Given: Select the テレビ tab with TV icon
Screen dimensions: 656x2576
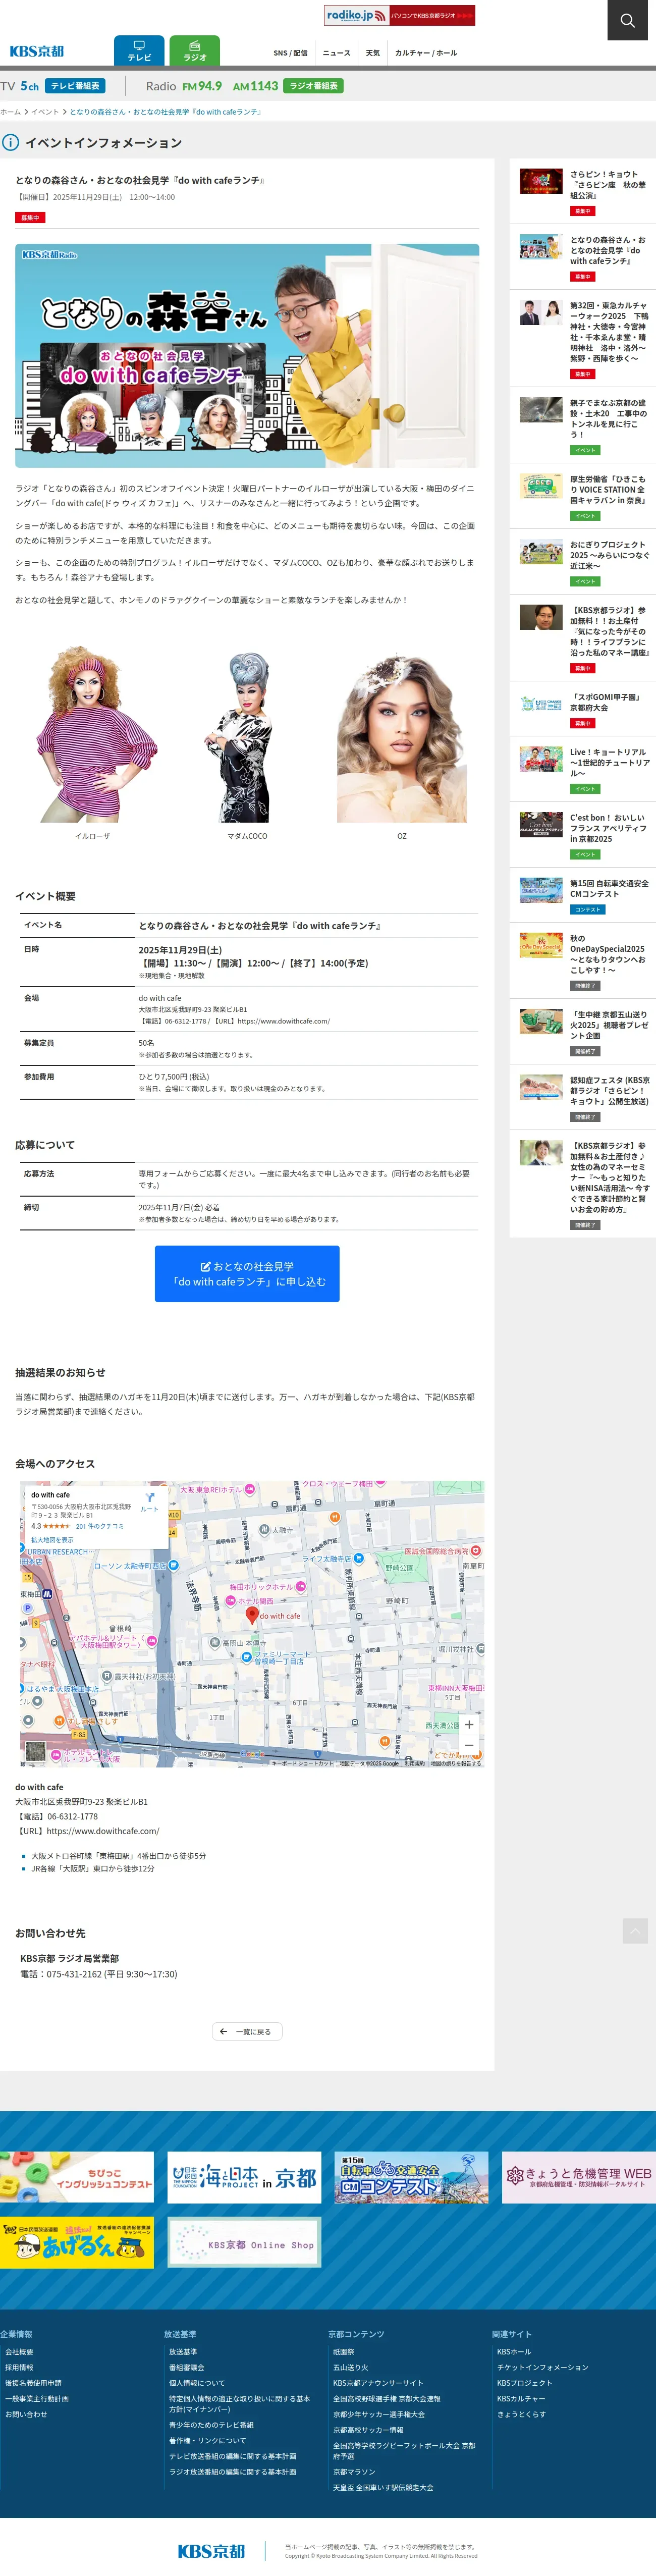Looking at the screenshot, I should click(x=139, y=51).
